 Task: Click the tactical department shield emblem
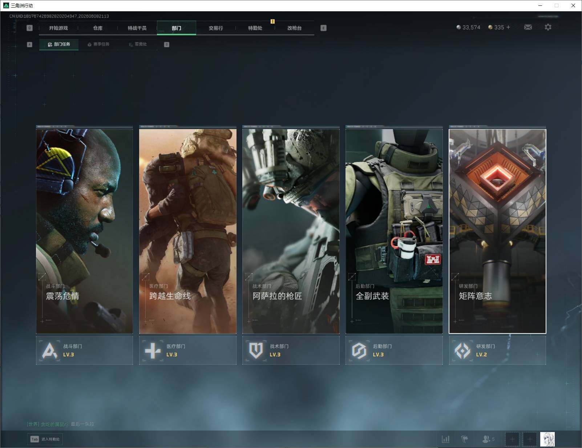[256, 351]
